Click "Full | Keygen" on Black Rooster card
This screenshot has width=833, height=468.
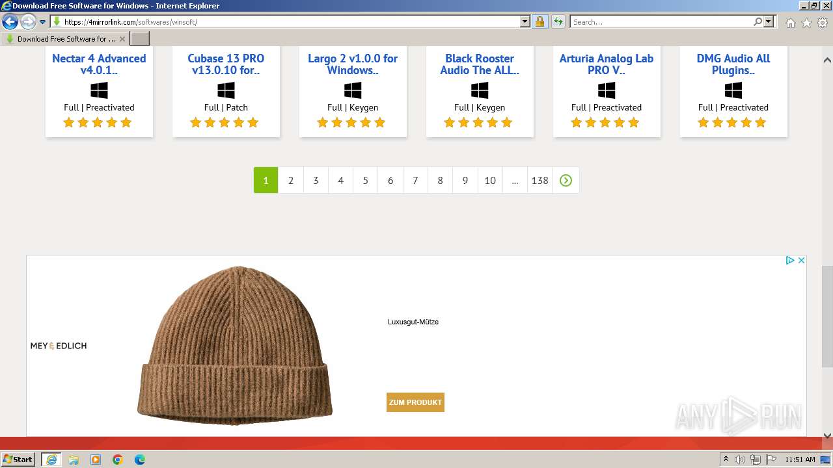click(480, 107)
